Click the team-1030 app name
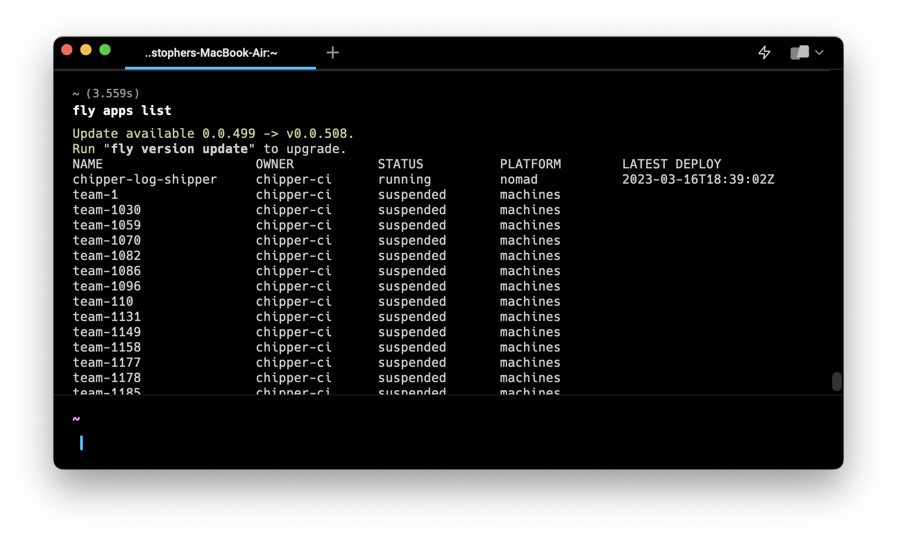The height and width of the screenshot is (540, 897). (x=106, y=210)
